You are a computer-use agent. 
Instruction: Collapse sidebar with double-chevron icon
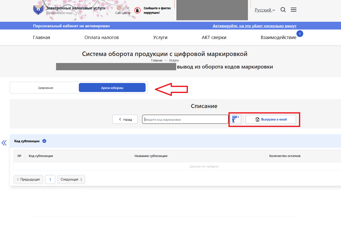(4, 143)
